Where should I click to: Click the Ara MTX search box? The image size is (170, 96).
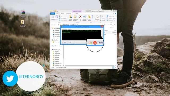click(111, 25)
